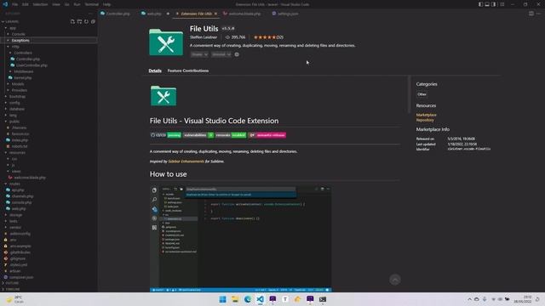545x306 pixels.
Task: Open the Marketplace resource link
Action: coord(426,115)
